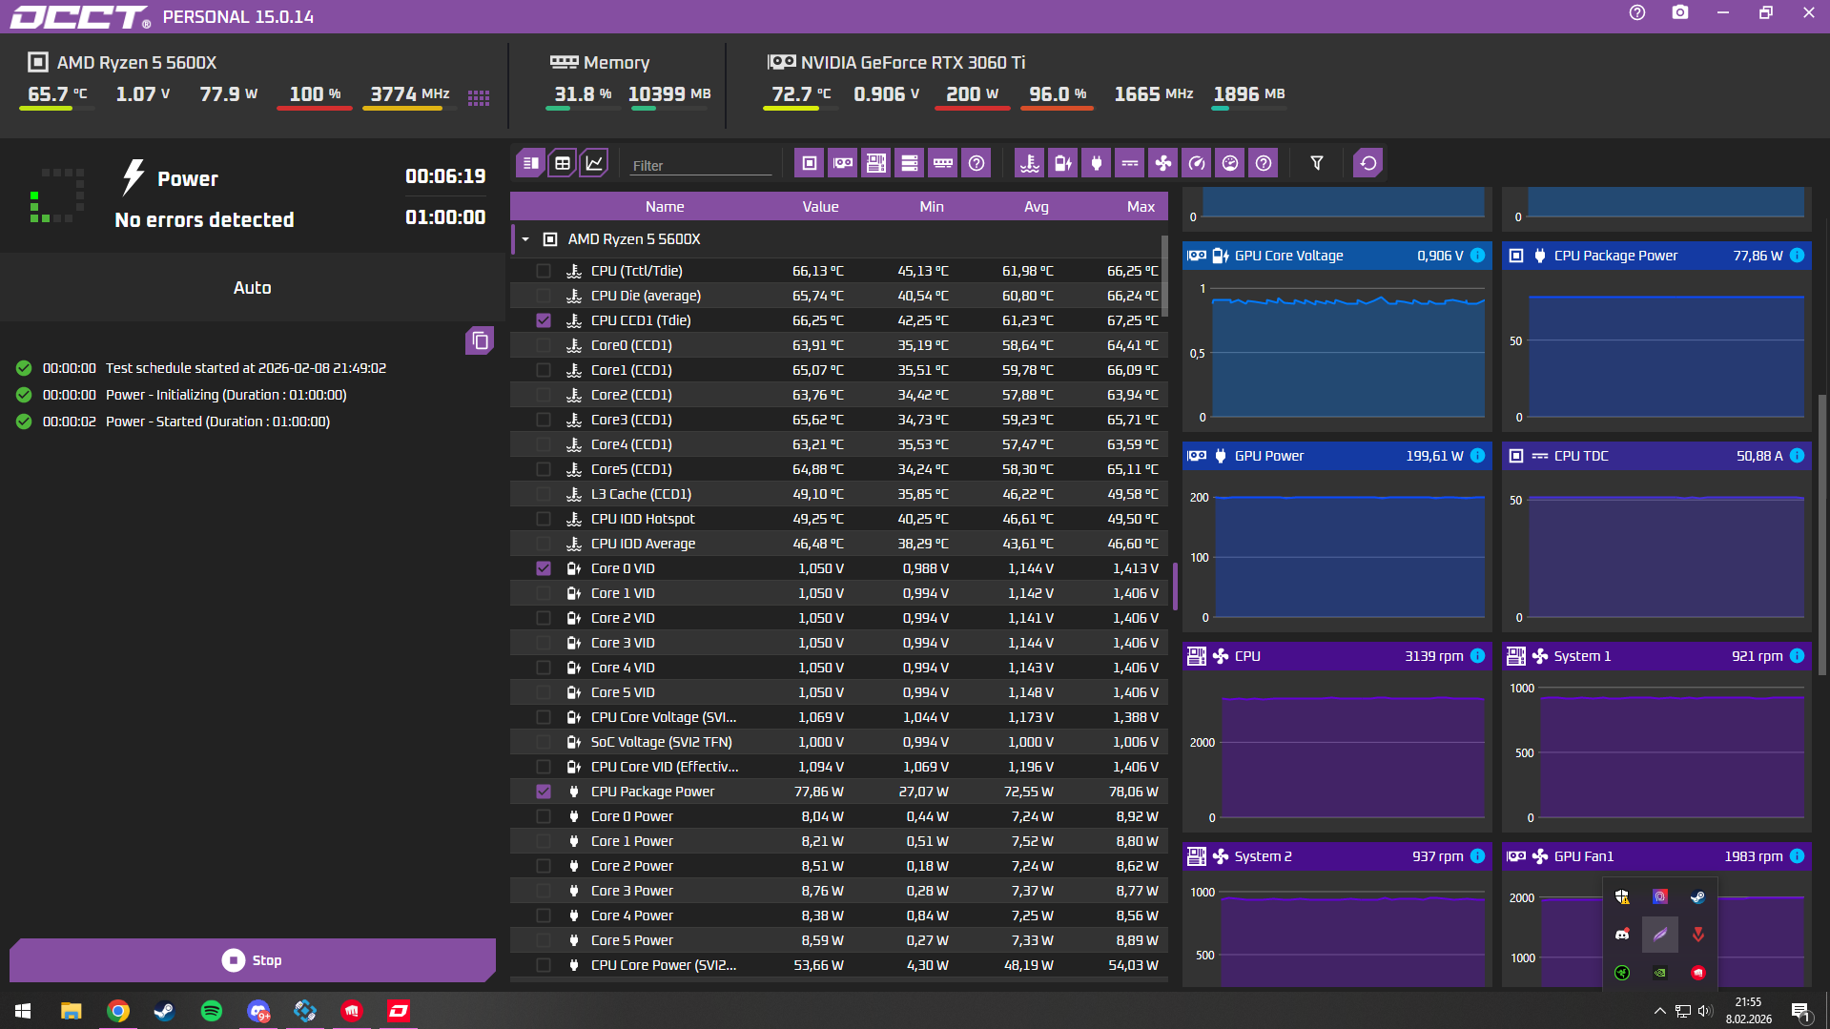Viewport: 1830px width, 1029px height.
Task: Toggle the load usage dial filter icon
Action: [x=1230, y=163]
